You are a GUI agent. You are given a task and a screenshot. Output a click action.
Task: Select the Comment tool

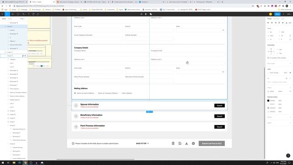pos(38,14)
